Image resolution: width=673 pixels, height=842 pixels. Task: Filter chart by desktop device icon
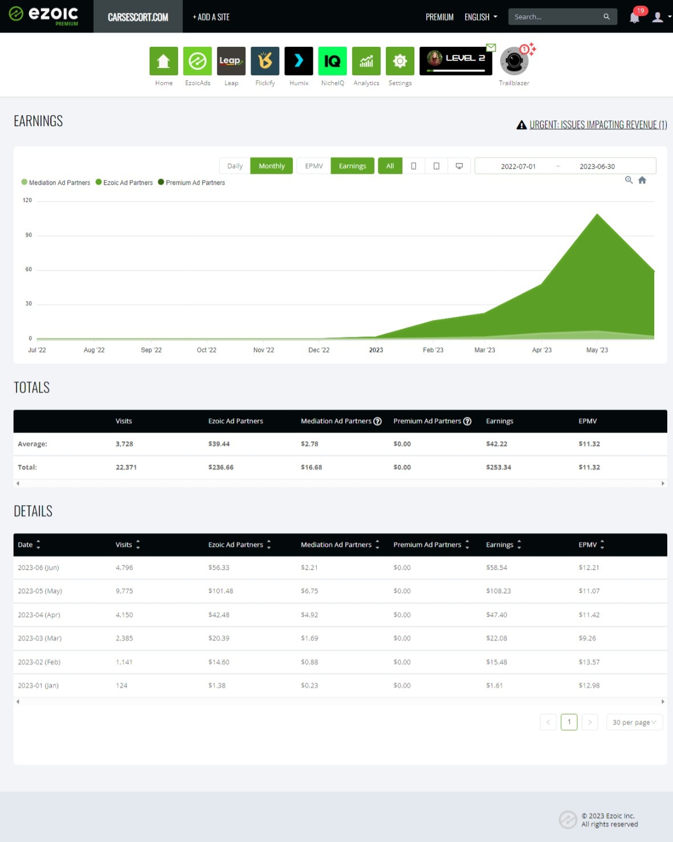click(459, 166)
